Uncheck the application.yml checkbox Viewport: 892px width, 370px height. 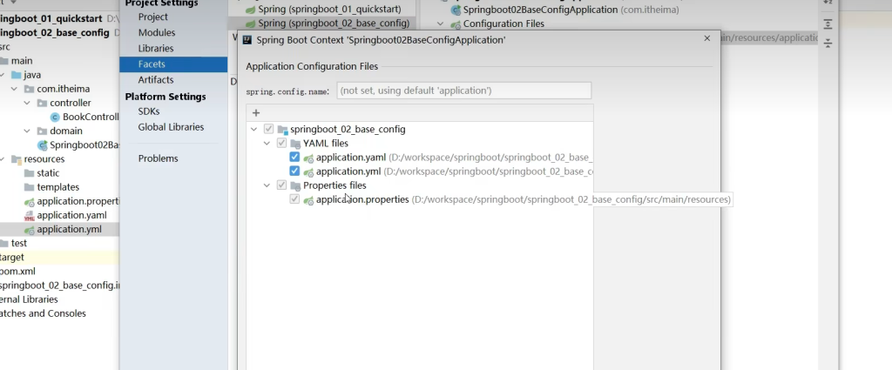pos(294,172)
